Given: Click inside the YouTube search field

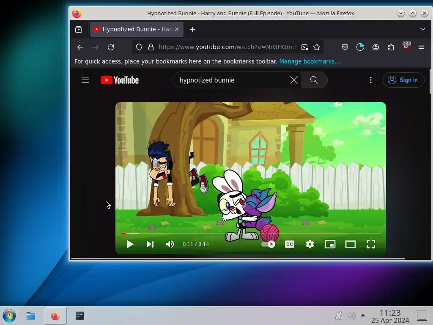Looking at the screenshot, I should click(x=233, y=80).
